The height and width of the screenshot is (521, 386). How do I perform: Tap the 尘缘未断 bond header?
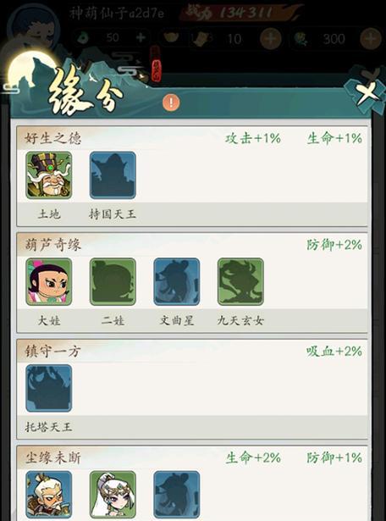click(52, 457)
